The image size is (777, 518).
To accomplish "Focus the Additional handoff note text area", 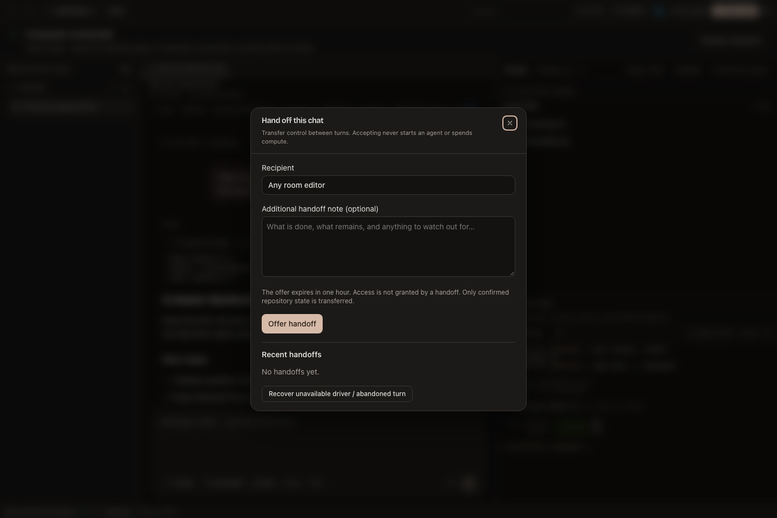I will (388, 247).
